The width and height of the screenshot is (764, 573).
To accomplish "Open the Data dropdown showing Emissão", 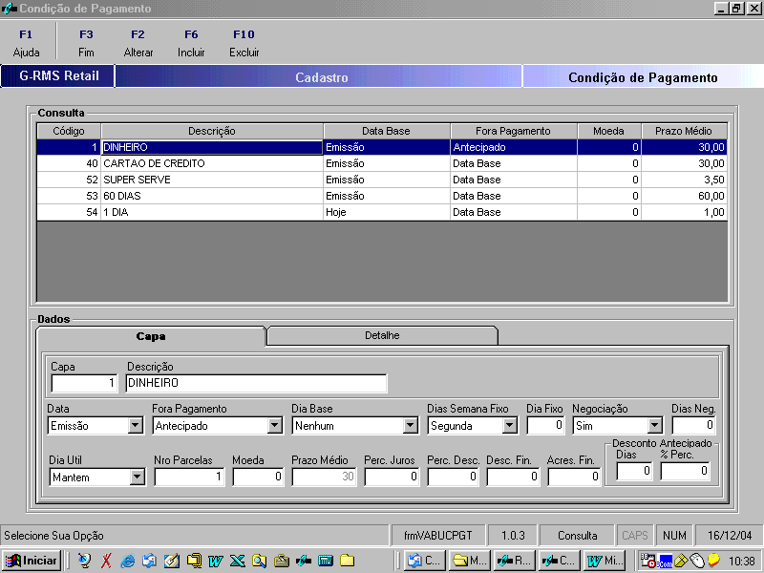I will [x=136, y=425].
